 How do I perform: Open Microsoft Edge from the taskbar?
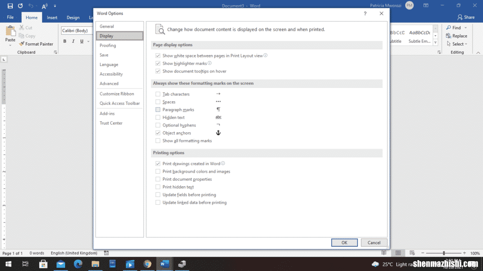tap(78, 264)
